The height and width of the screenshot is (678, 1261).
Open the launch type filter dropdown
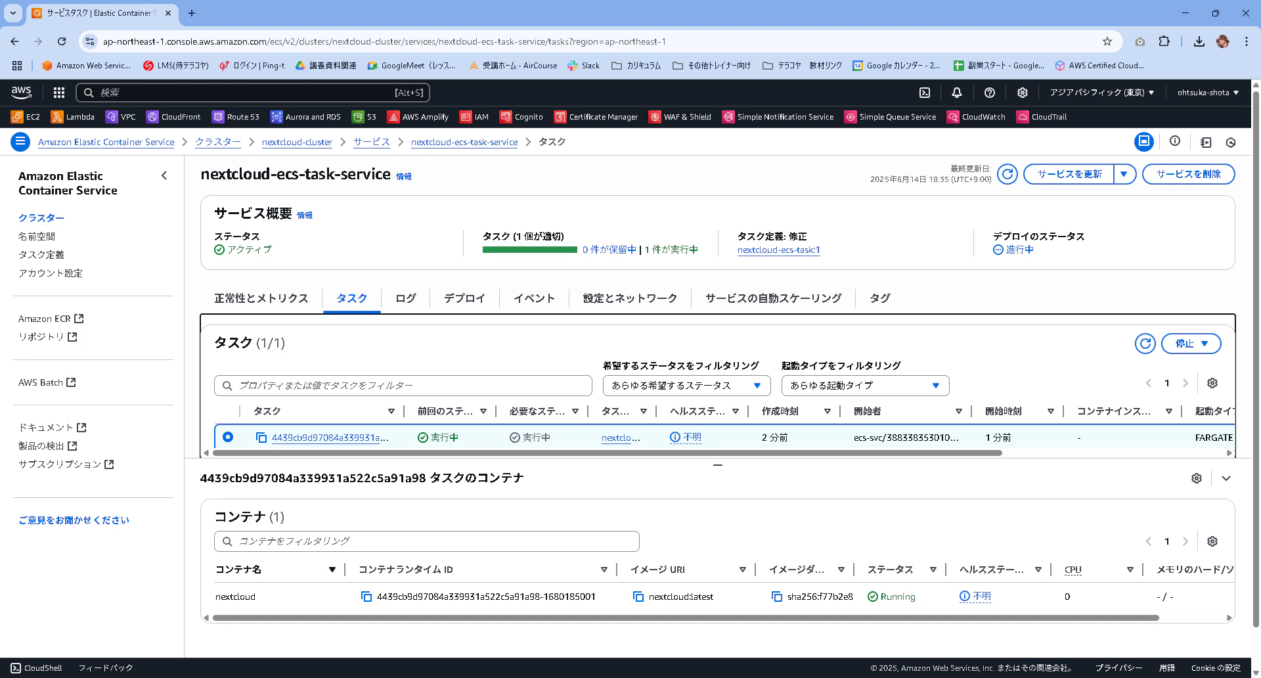point(865,386)
